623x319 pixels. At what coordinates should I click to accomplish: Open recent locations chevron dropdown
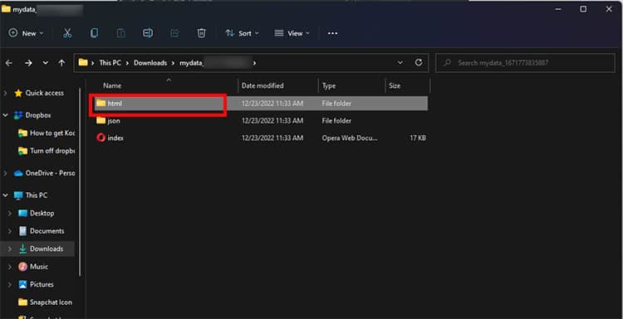pyautogui.click(x=46, y=63)
